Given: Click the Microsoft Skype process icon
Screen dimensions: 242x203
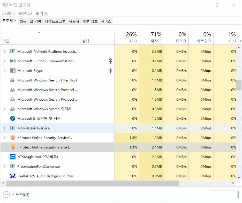Looking at the screenshot, I should coord(13,71).
